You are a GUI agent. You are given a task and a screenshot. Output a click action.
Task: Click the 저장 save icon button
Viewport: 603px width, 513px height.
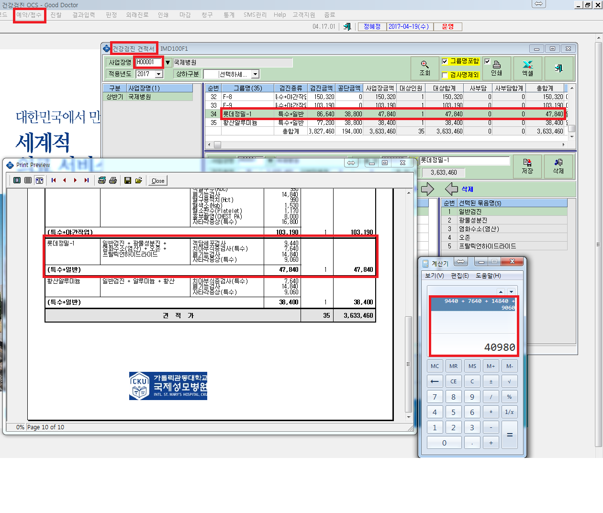click(527, 166)
